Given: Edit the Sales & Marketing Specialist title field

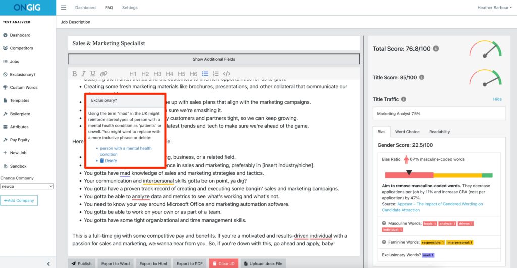Looking at the screenshot, I should pyautogui.click(x=214, y=43).
